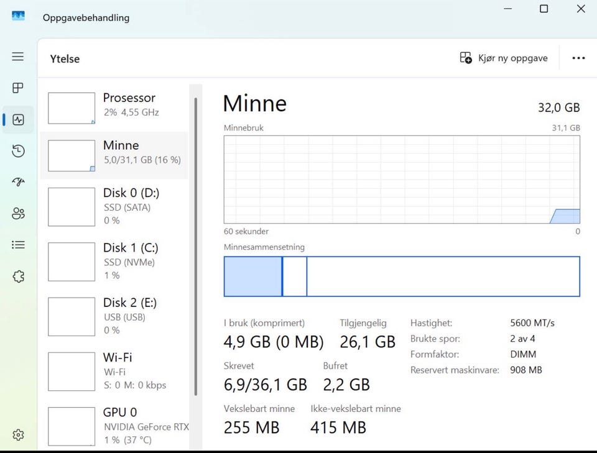Click the large Minne title
This screenshot has height=453, width=597.
(x=255, y=103)
